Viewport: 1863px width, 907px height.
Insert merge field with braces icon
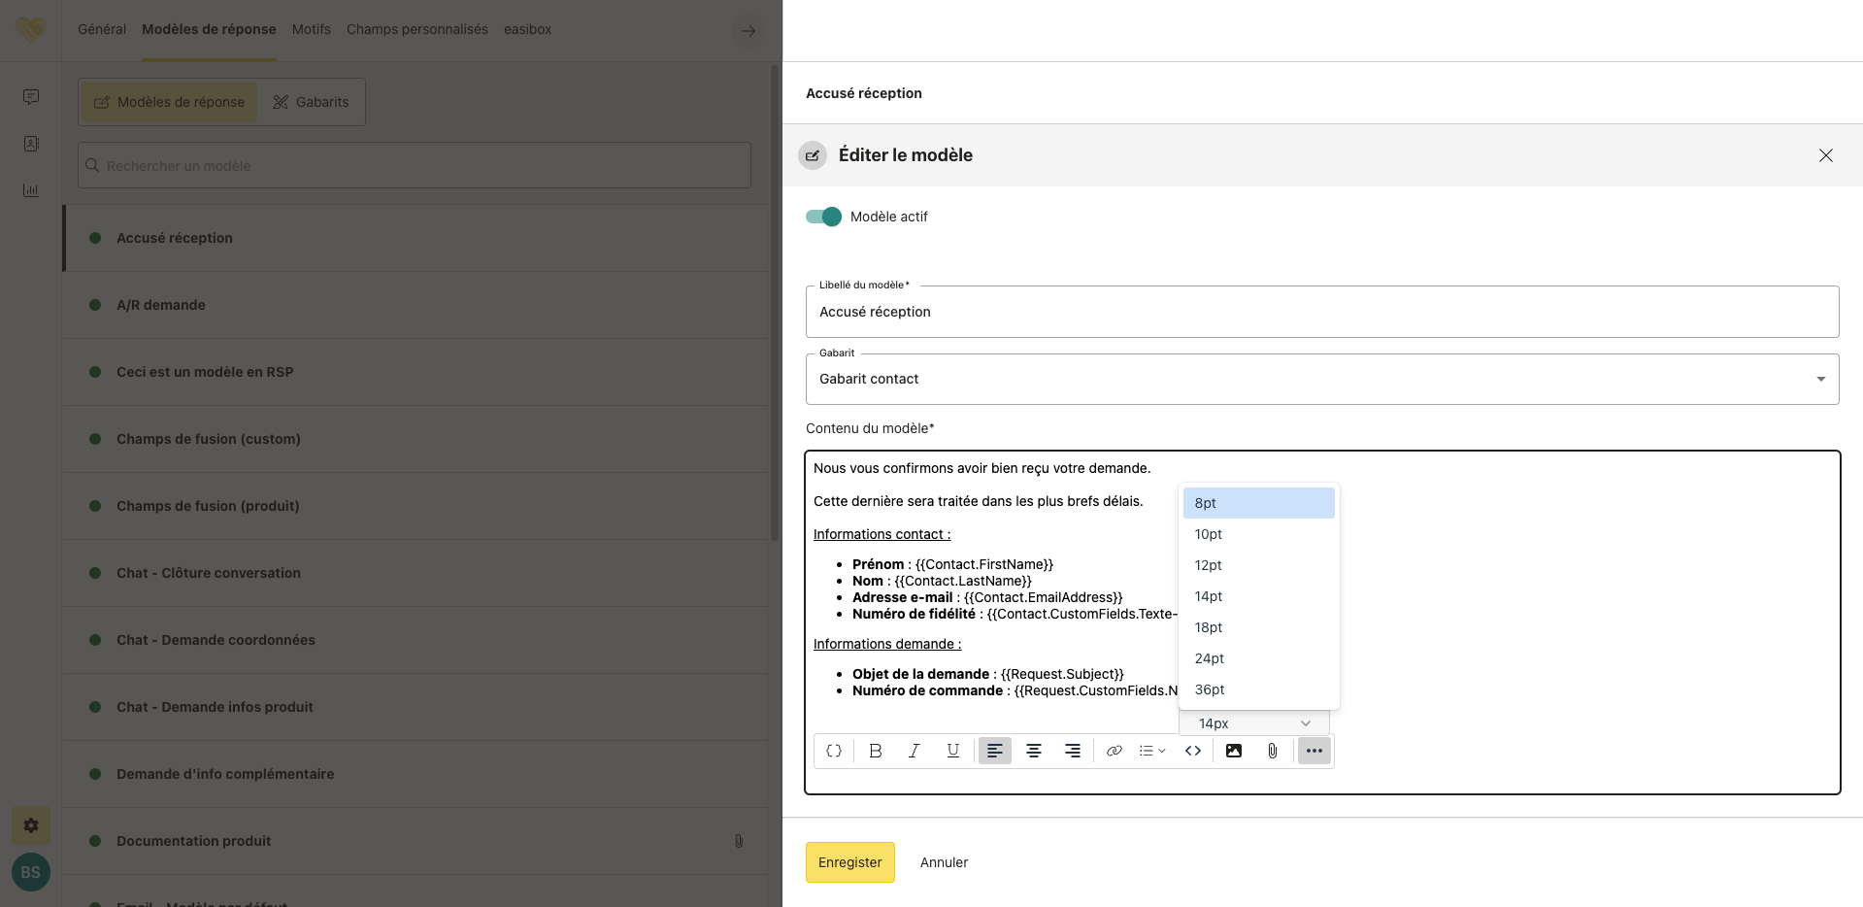(x=833, y=751)
